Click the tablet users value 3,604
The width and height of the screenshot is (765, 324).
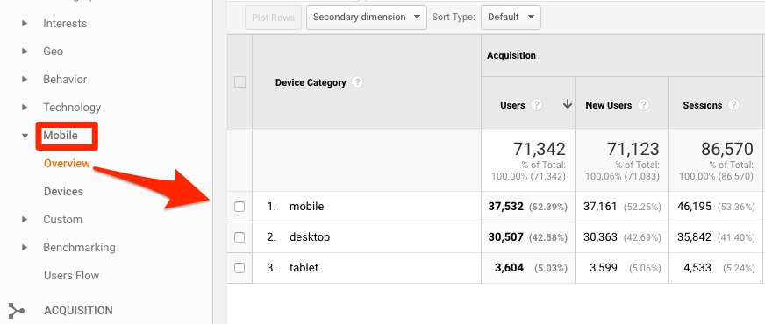(x=509, y=267)
